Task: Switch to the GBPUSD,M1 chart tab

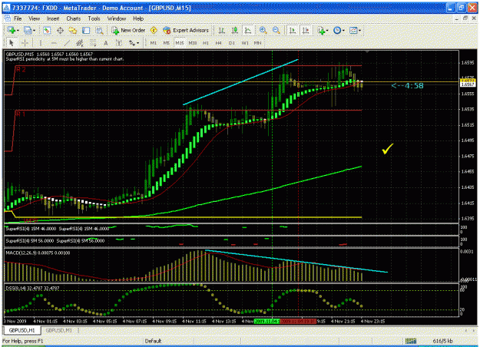Action: click(59, 330)
